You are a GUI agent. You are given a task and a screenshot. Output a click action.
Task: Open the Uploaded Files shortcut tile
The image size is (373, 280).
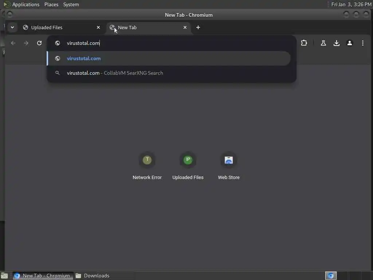pyautogui.click(x=188, y=166)
